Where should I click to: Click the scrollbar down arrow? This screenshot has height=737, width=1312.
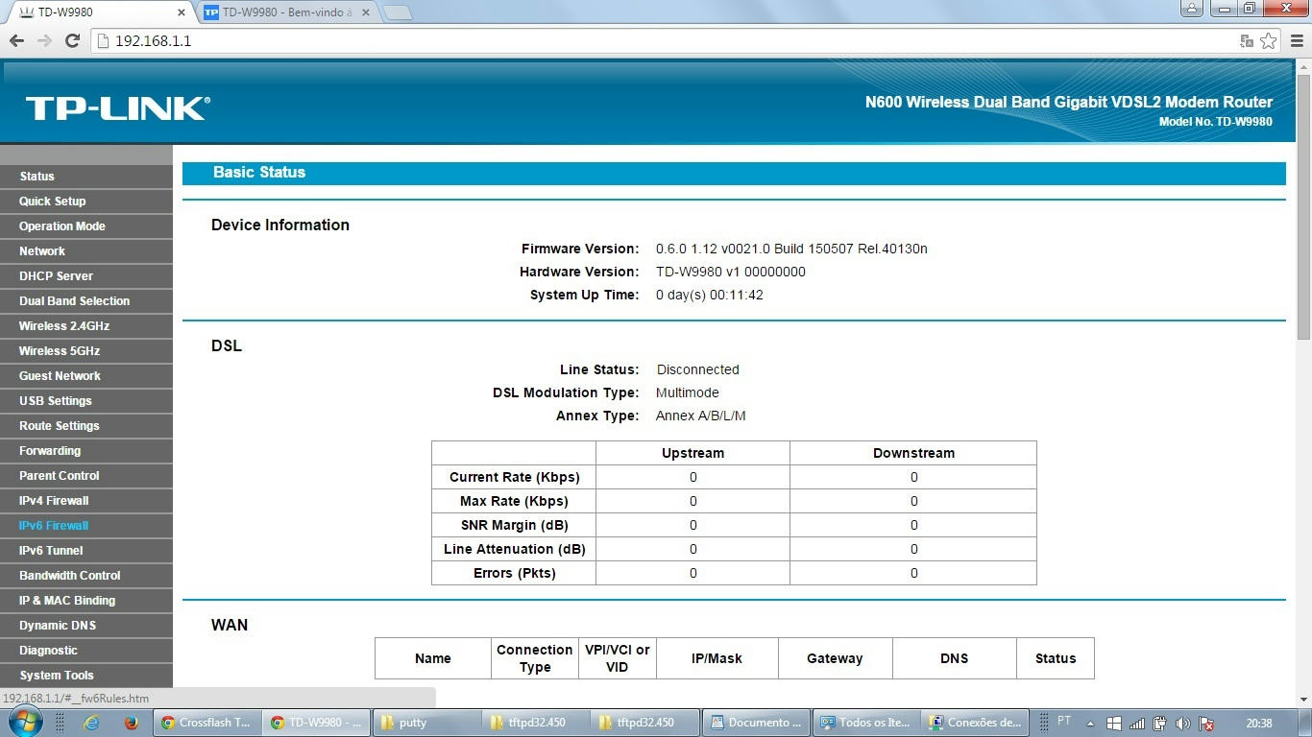pos(1303,699)
